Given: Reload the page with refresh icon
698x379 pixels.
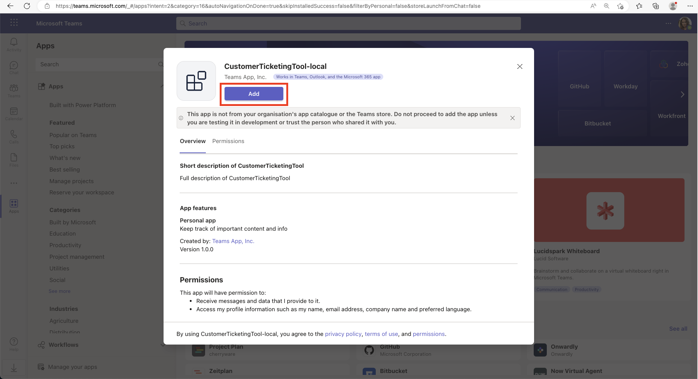Looking at the screenshot, I should (27, 6).
